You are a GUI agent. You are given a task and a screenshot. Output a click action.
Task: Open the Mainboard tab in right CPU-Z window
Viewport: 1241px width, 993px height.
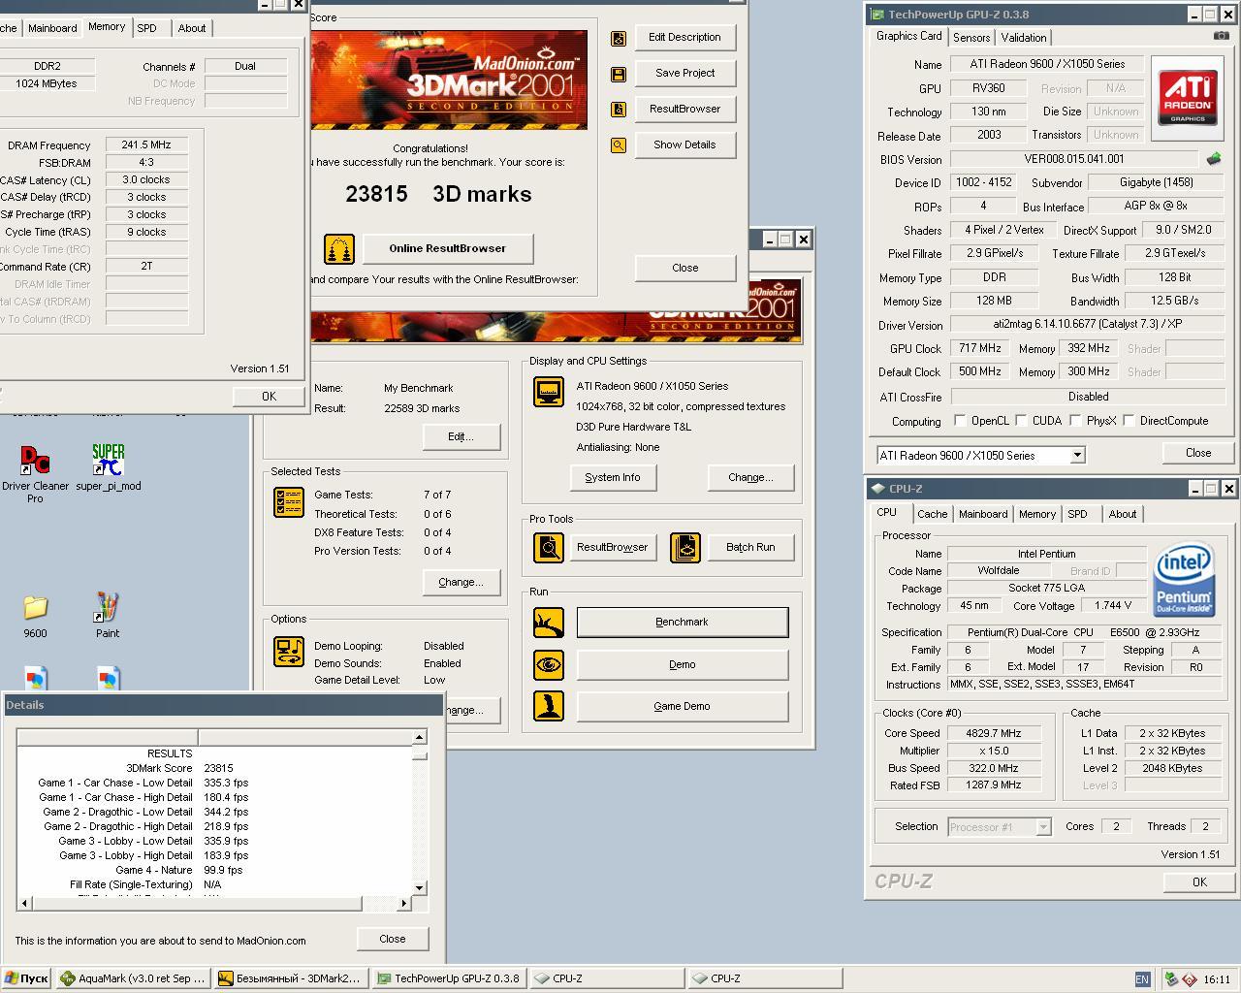tap(983, 514)
